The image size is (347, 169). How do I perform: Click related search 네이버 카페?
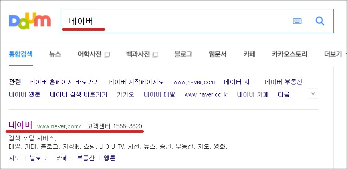[x=253, y=94]
